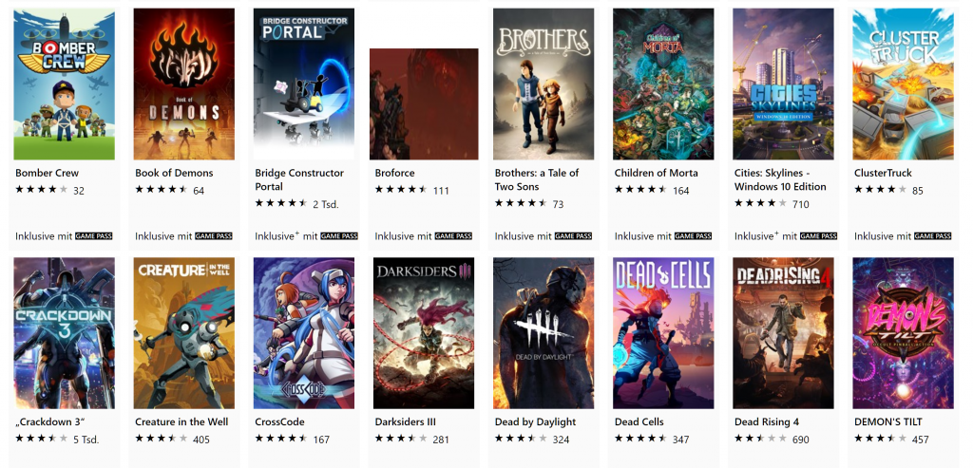
Task: Open the Dead Rising 4 cover image
Action: [x=783, y=333]
